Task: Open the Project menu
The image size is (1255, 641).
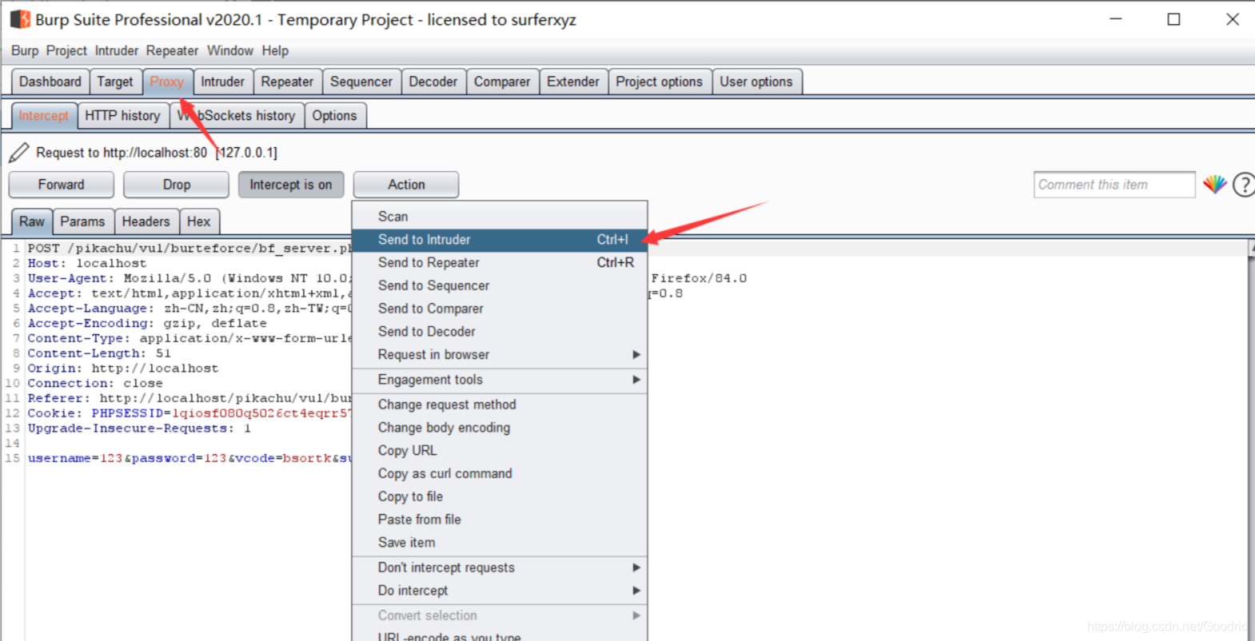Action: (66, 50)
